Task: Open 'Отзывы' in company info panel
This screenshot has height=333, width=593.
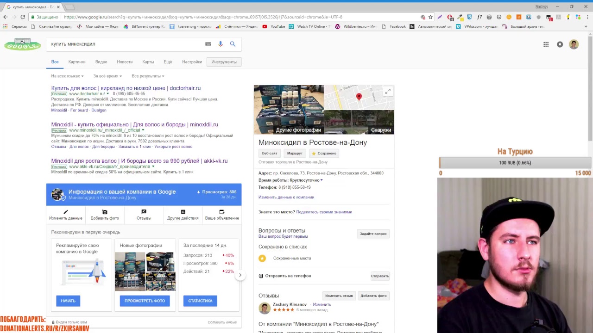Action: pos(144,215)
